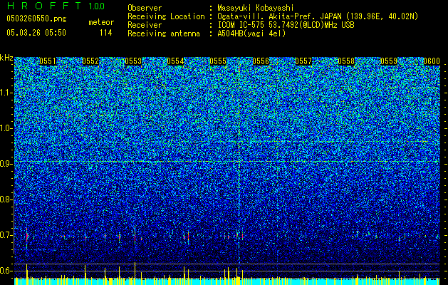Click the 0551 time marker

48,61
